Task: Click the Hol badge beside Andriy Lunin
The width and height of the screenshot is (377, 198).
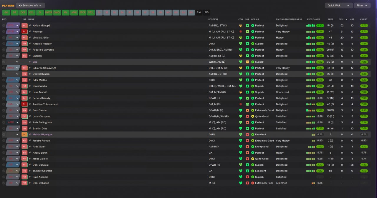Action: click(x=24, y=153)
